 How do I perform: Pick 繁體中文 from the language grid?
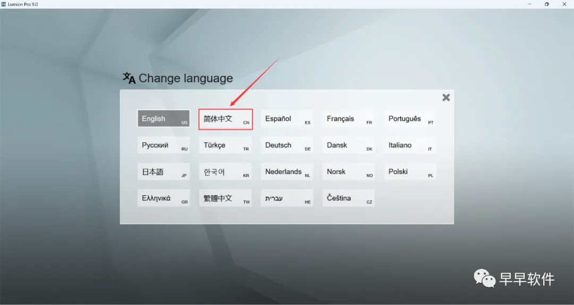225,198
